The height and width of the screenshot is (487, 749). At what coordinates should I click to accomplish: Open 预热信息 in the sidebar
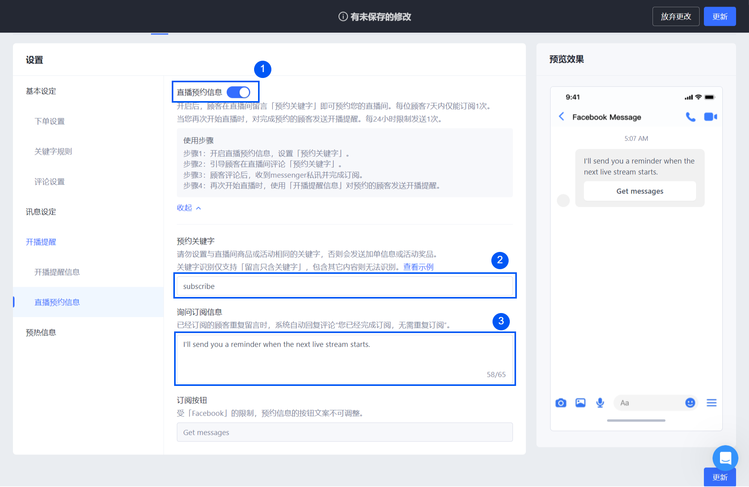coord(41,333)
